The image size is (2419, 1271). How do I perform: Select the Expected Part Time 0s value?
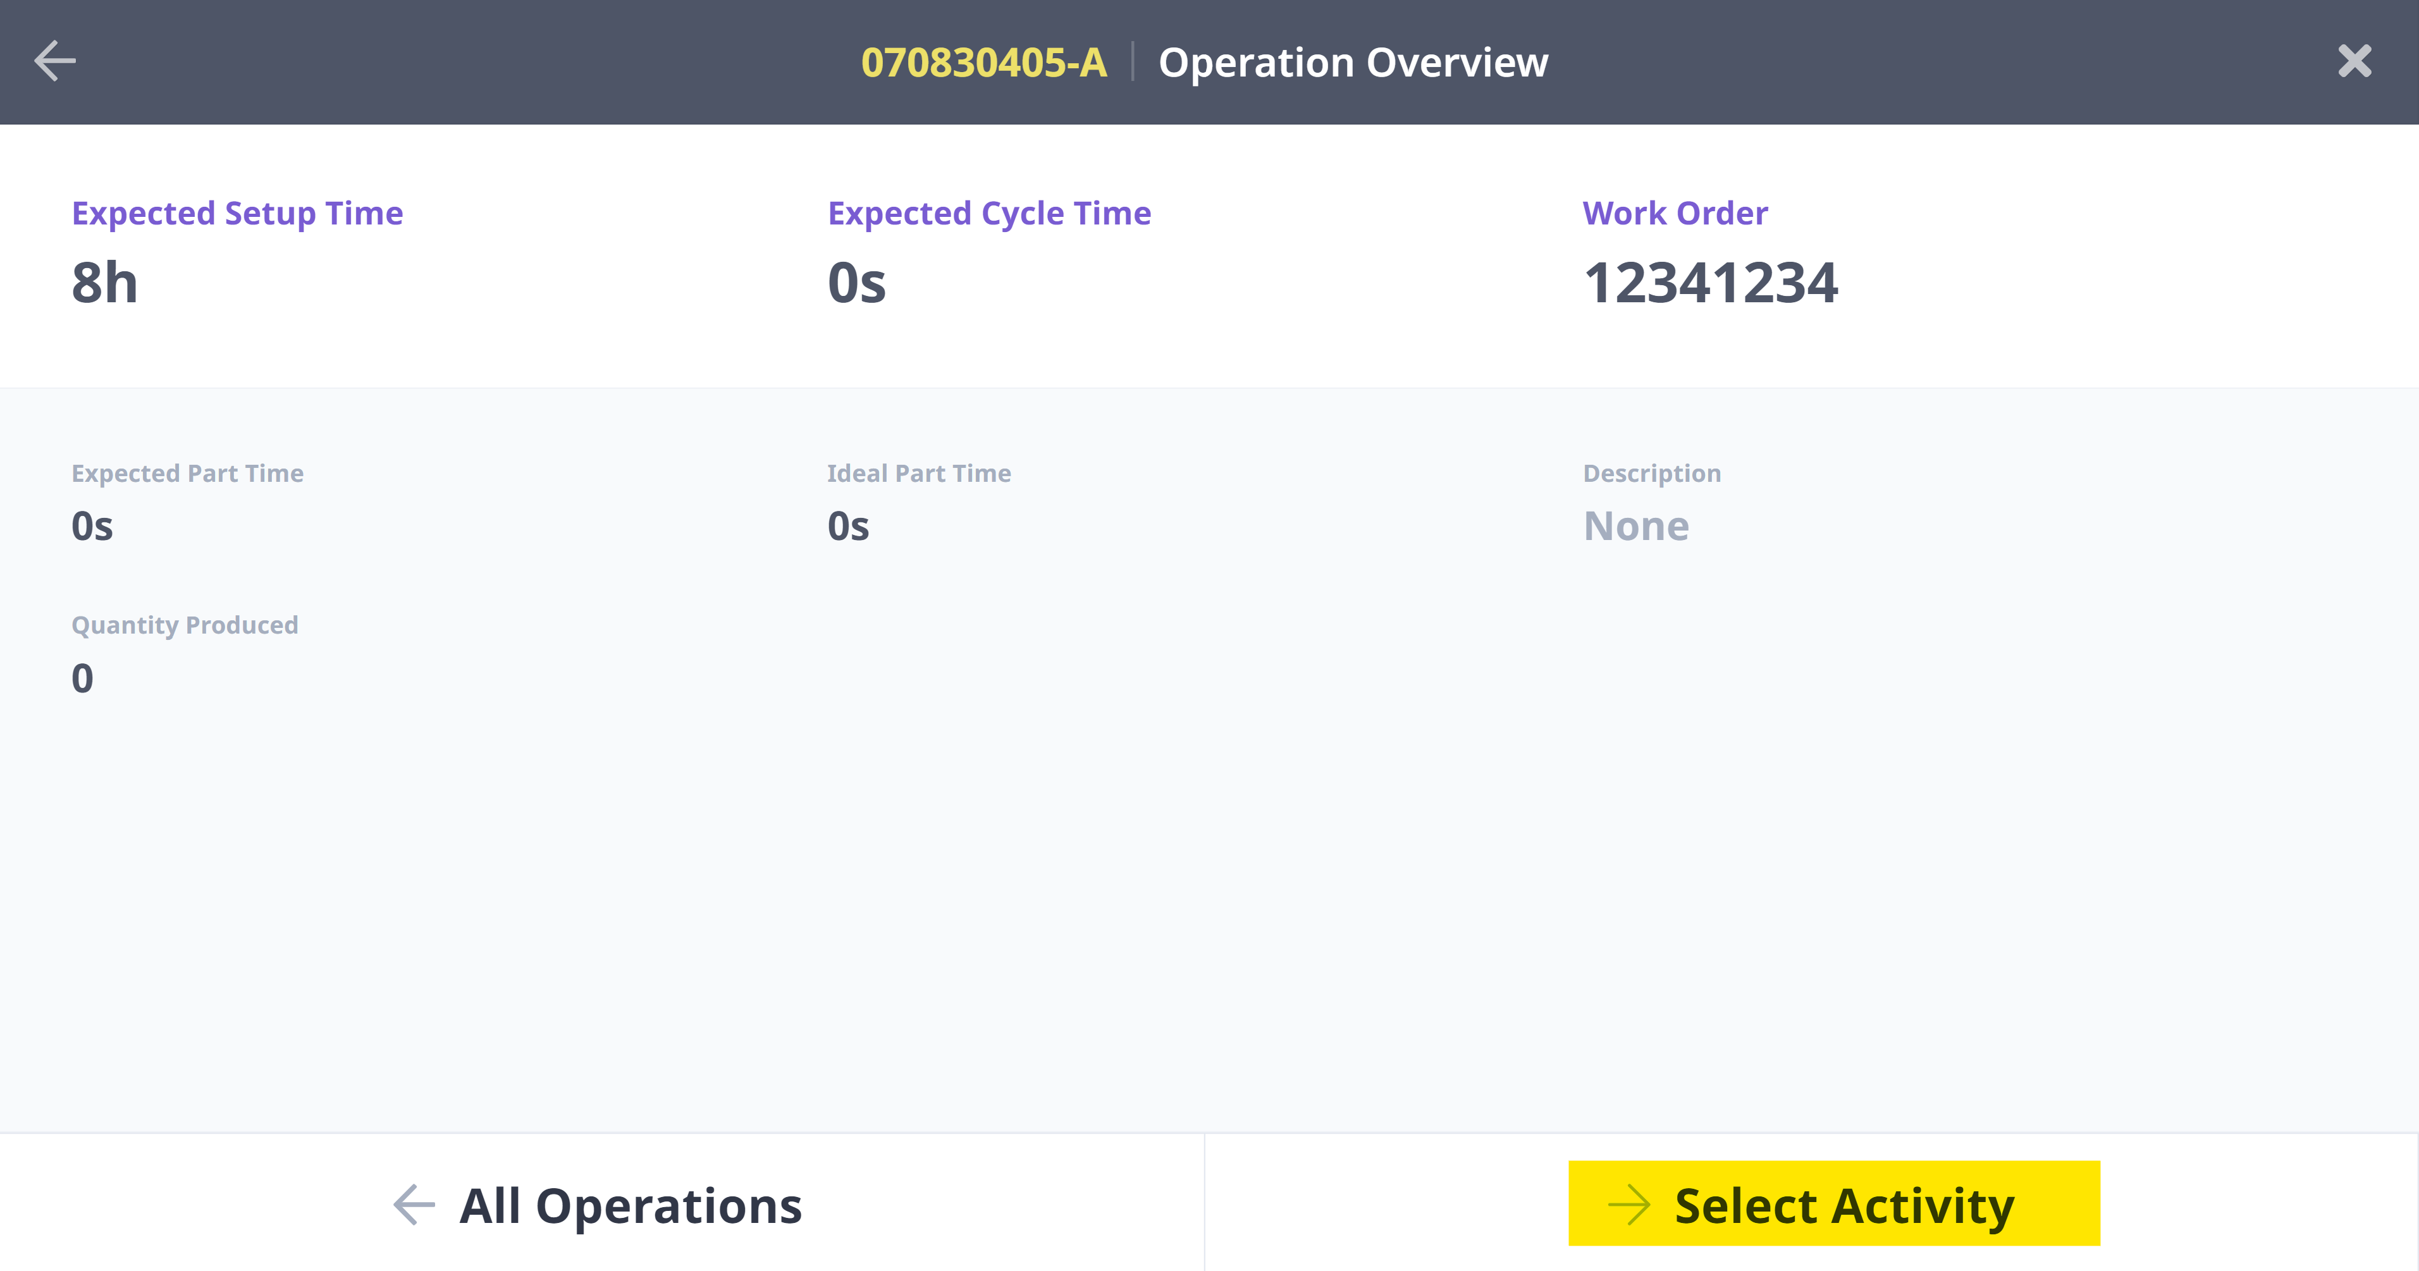pos(92,525)
